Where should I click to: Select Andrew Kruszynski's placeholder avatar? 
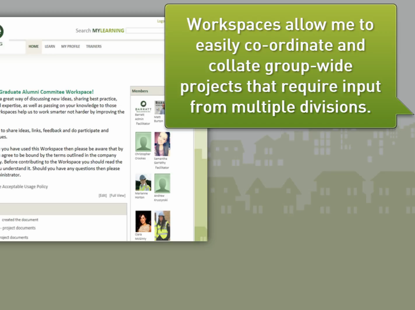pos(162,183)
